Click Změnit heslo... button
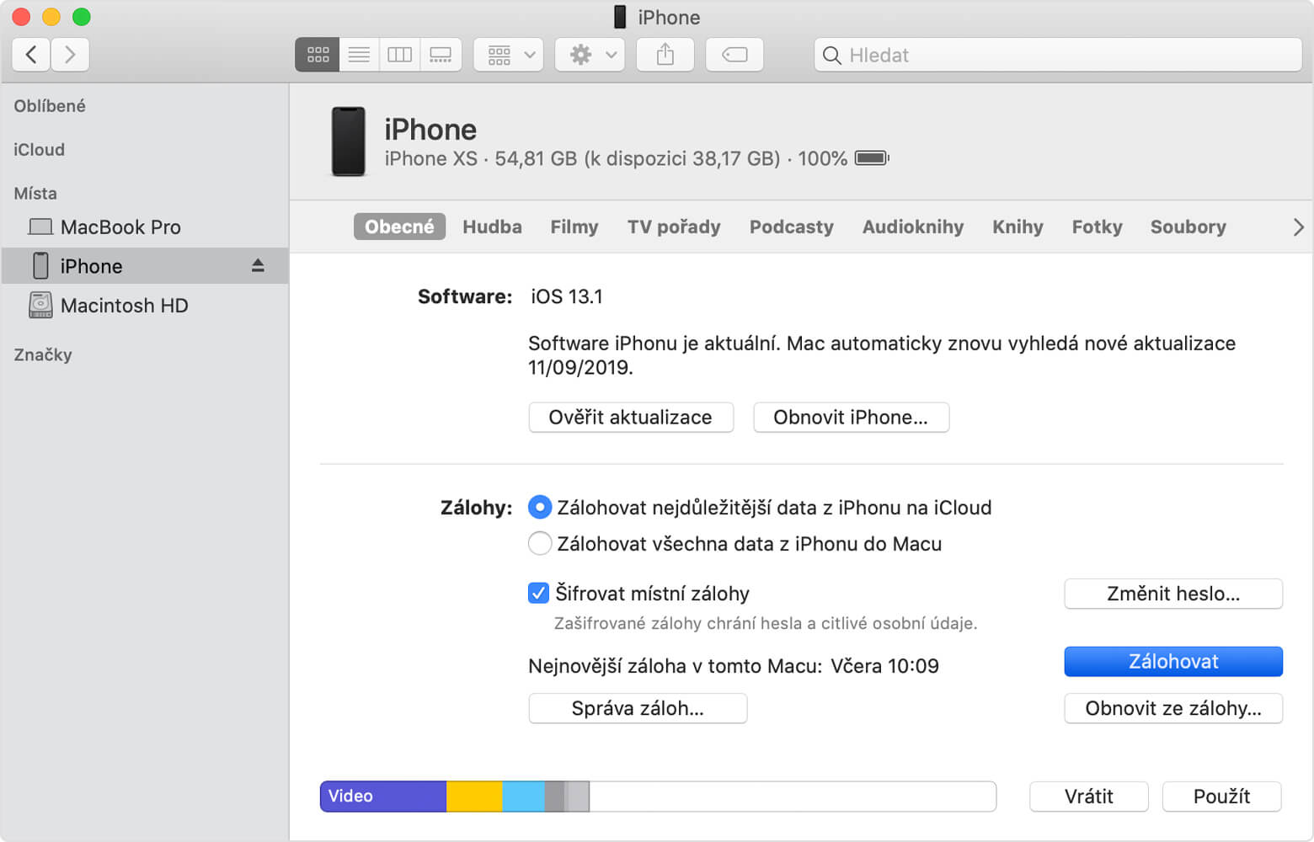 pos(1173,594)
